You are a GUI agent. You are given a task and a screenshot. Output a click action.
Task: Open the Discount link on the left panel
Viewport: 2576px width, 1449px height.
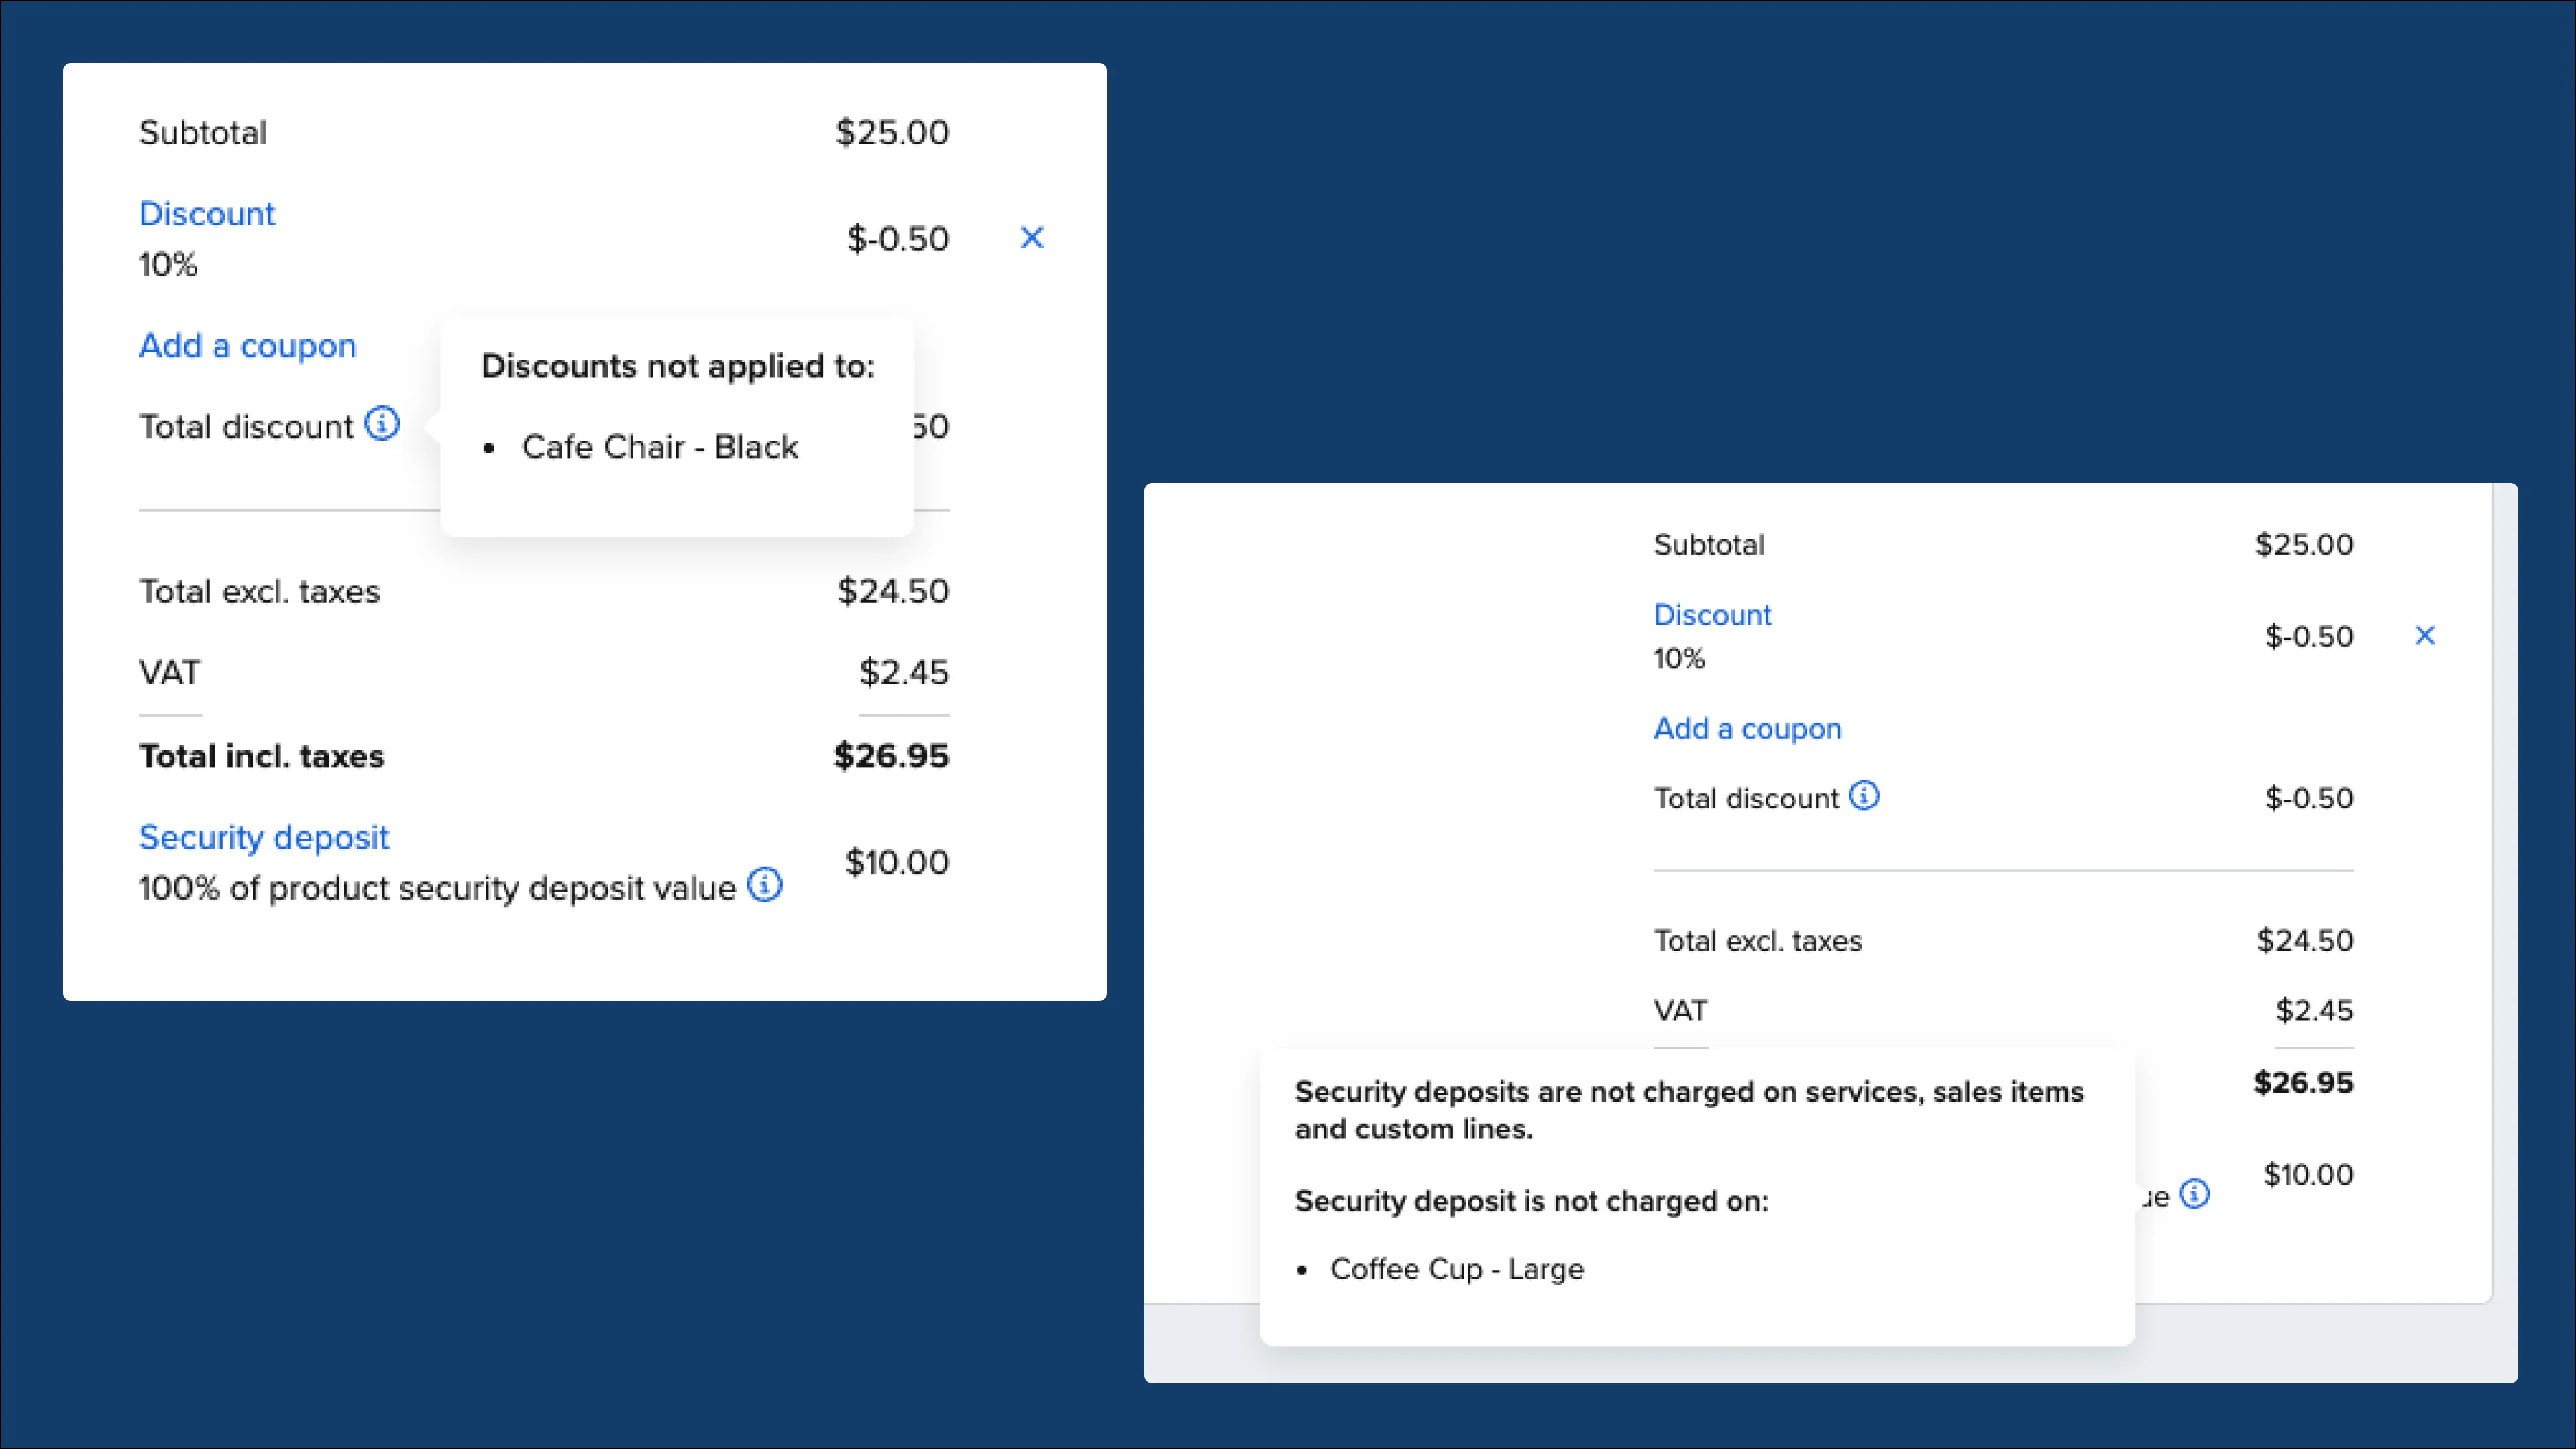click(207, 213)
